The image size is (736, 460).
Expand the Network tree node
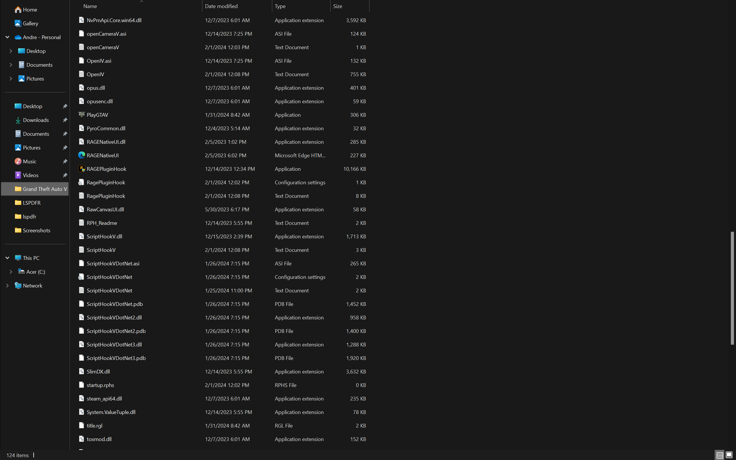(7, 285)
